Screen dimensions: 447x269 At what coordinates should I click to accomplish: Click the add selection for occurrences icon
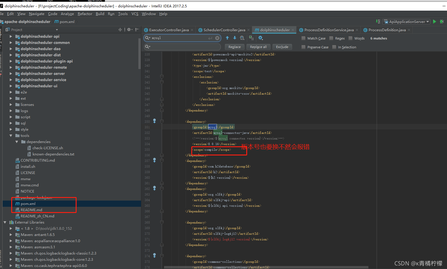click(251, 38)
